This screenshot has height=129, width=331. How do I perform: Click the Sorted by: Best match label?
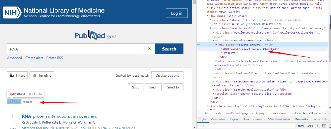(x=133, y=75)
